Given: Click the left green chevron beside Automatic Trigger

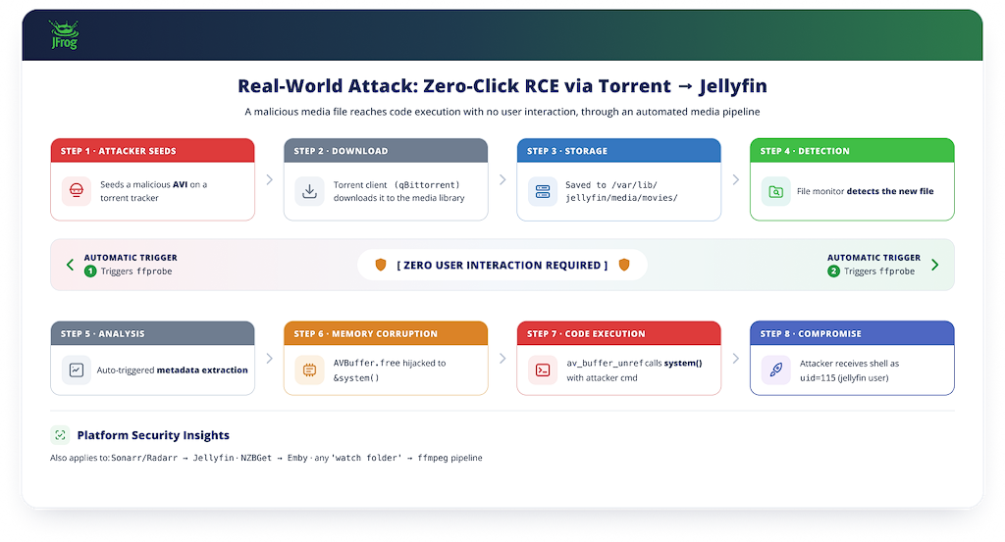Looking at the screenshot, I should 70,265.
